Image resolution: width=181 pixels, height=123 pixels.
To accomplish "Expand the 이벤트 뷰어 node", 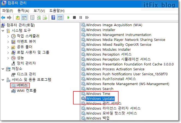I will (8, 41).
